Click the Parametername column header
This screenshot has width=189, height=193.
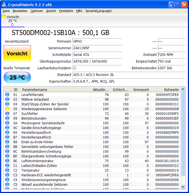(55, 90)
